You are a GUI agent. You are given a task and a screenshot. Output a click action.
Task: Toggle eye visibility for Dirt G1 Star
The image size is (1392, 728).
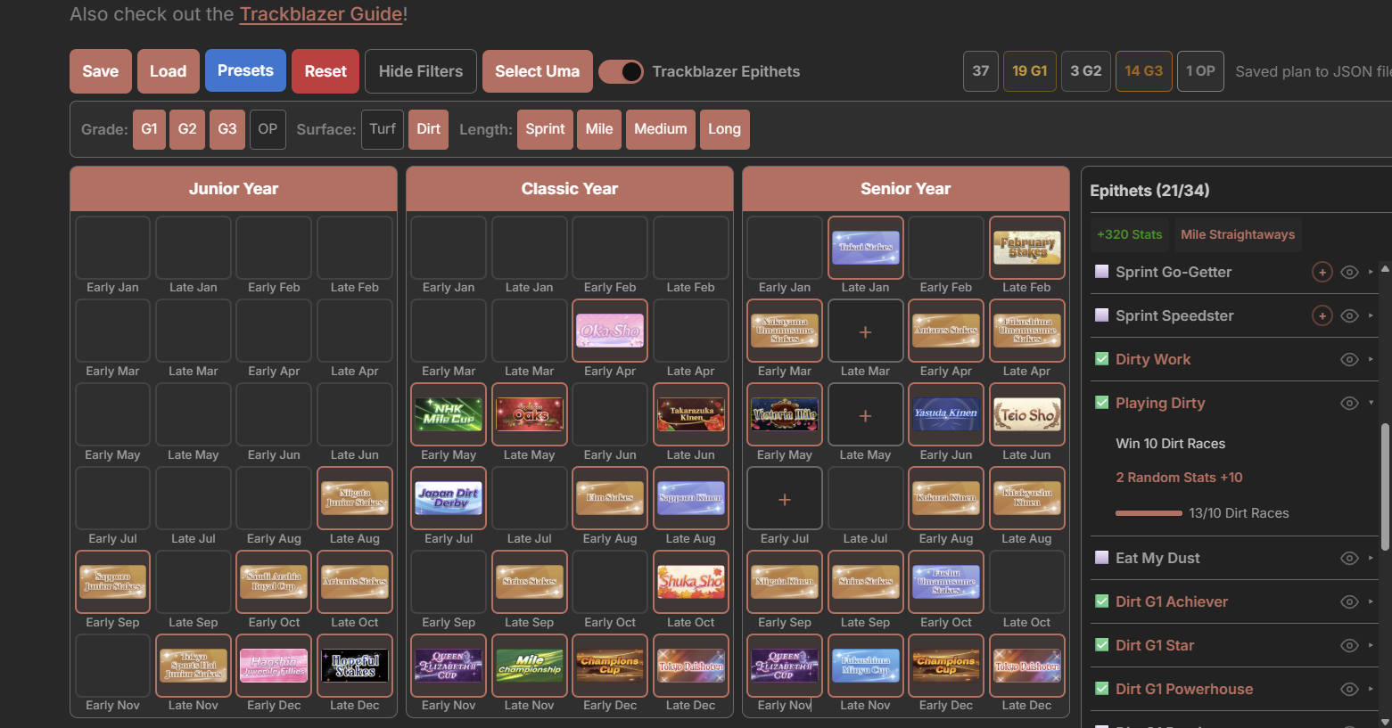pos(1349,645)
